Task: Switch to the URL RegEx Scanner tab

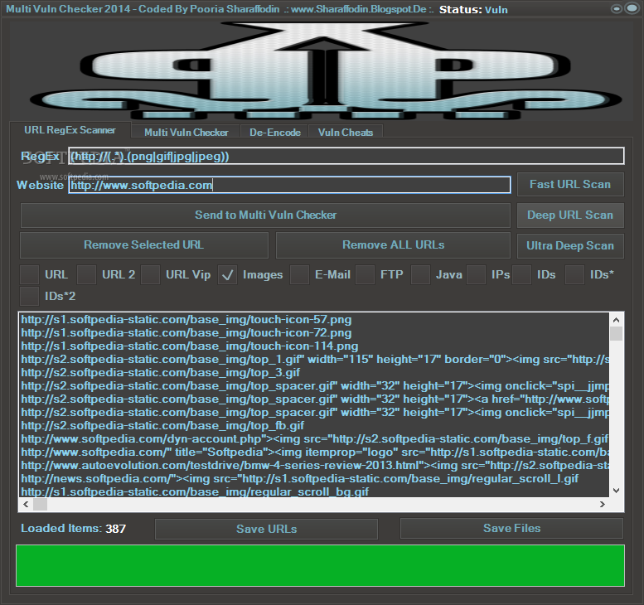Action: coord(70,130)
